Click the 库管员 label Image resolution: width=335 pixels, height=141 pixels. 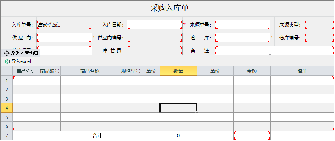tap(113, 51)
